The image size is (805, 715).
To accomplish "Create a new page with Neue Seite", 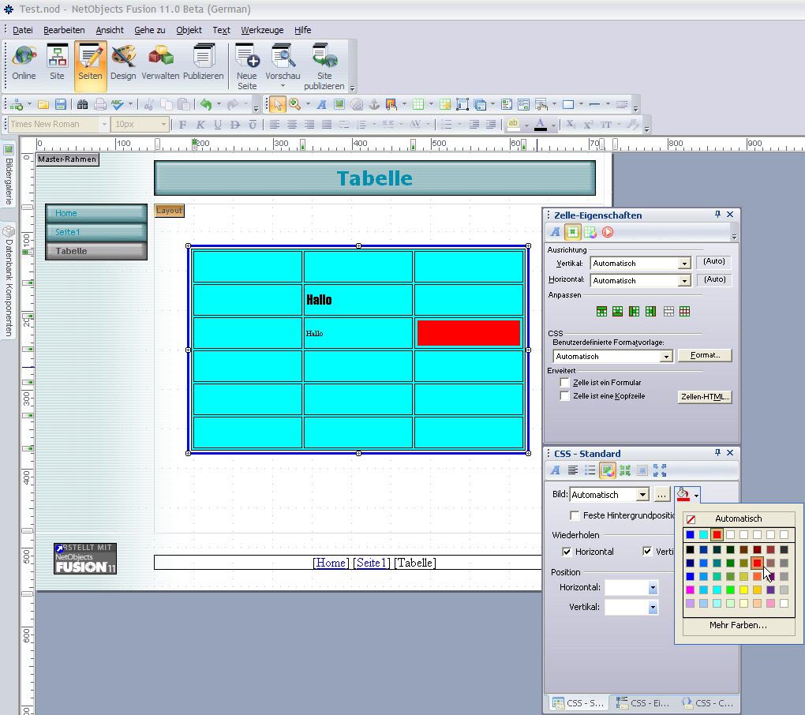I will point(247,66).
